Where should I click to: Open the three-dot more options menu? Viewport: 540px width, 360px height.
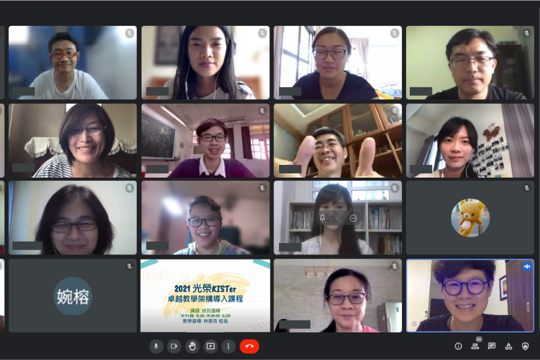pos(229,346)
